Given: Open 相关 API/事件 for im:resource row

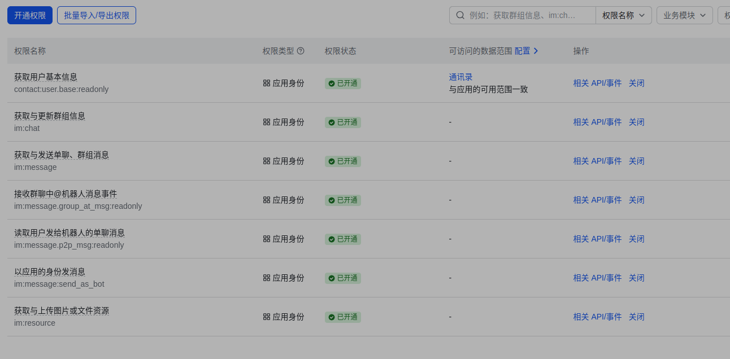Looking at the screenshot, I should (x=598, y=317).
